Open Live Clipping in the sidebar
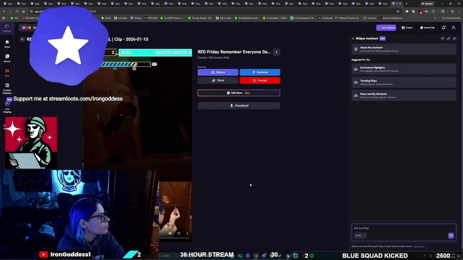The image size is (463, 260). coord(7,107)
